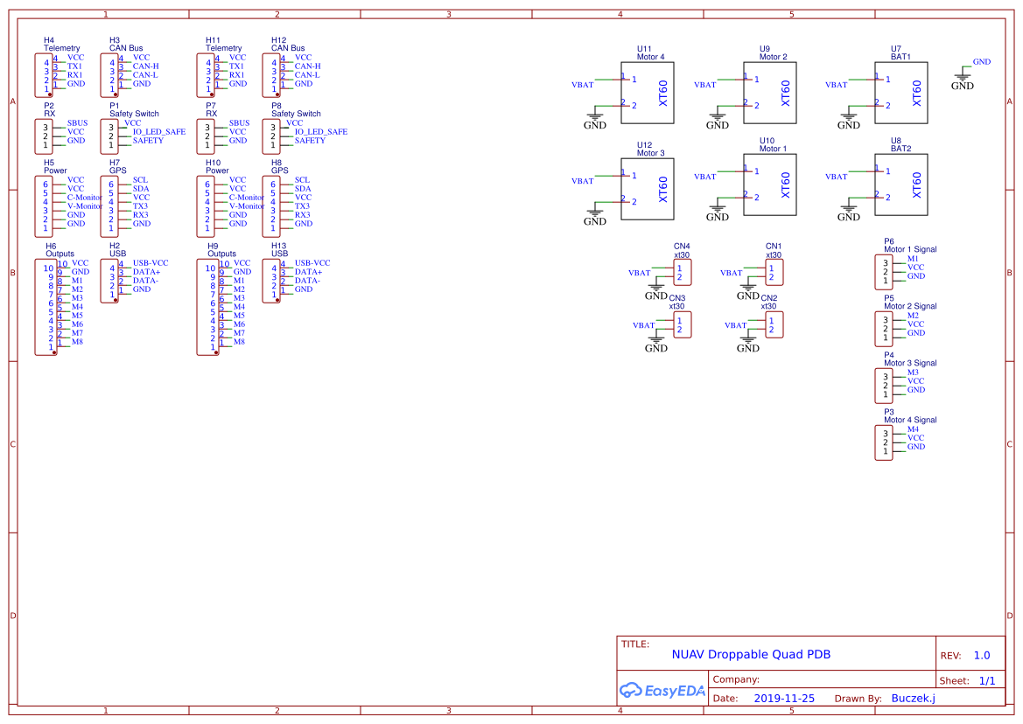Select the CN4 xt30 connector symbol
Image resolution: width=1023 pixels, height=724 pixels.
click(683, 272)
